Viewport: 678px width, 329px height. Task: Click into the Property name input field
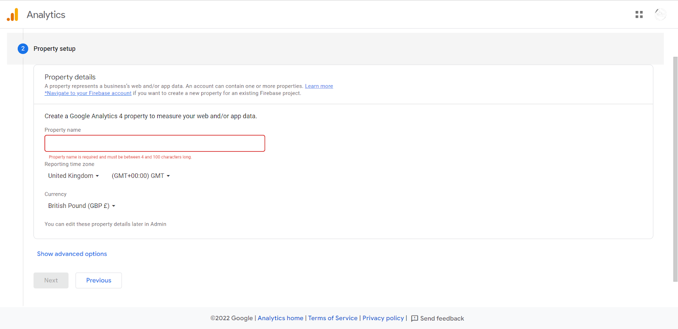click(155, 143)
